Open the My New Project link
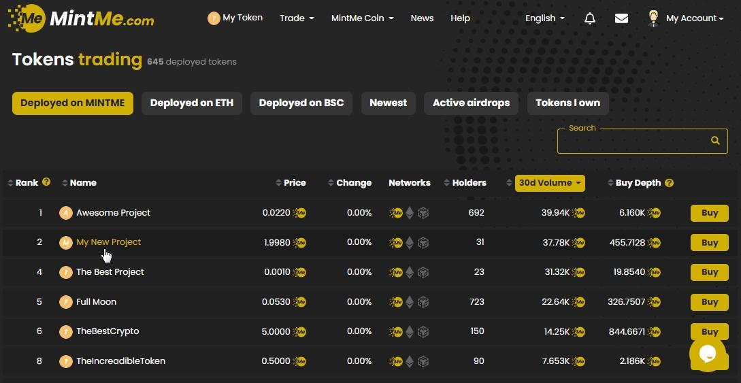 [x=108, y=242]
